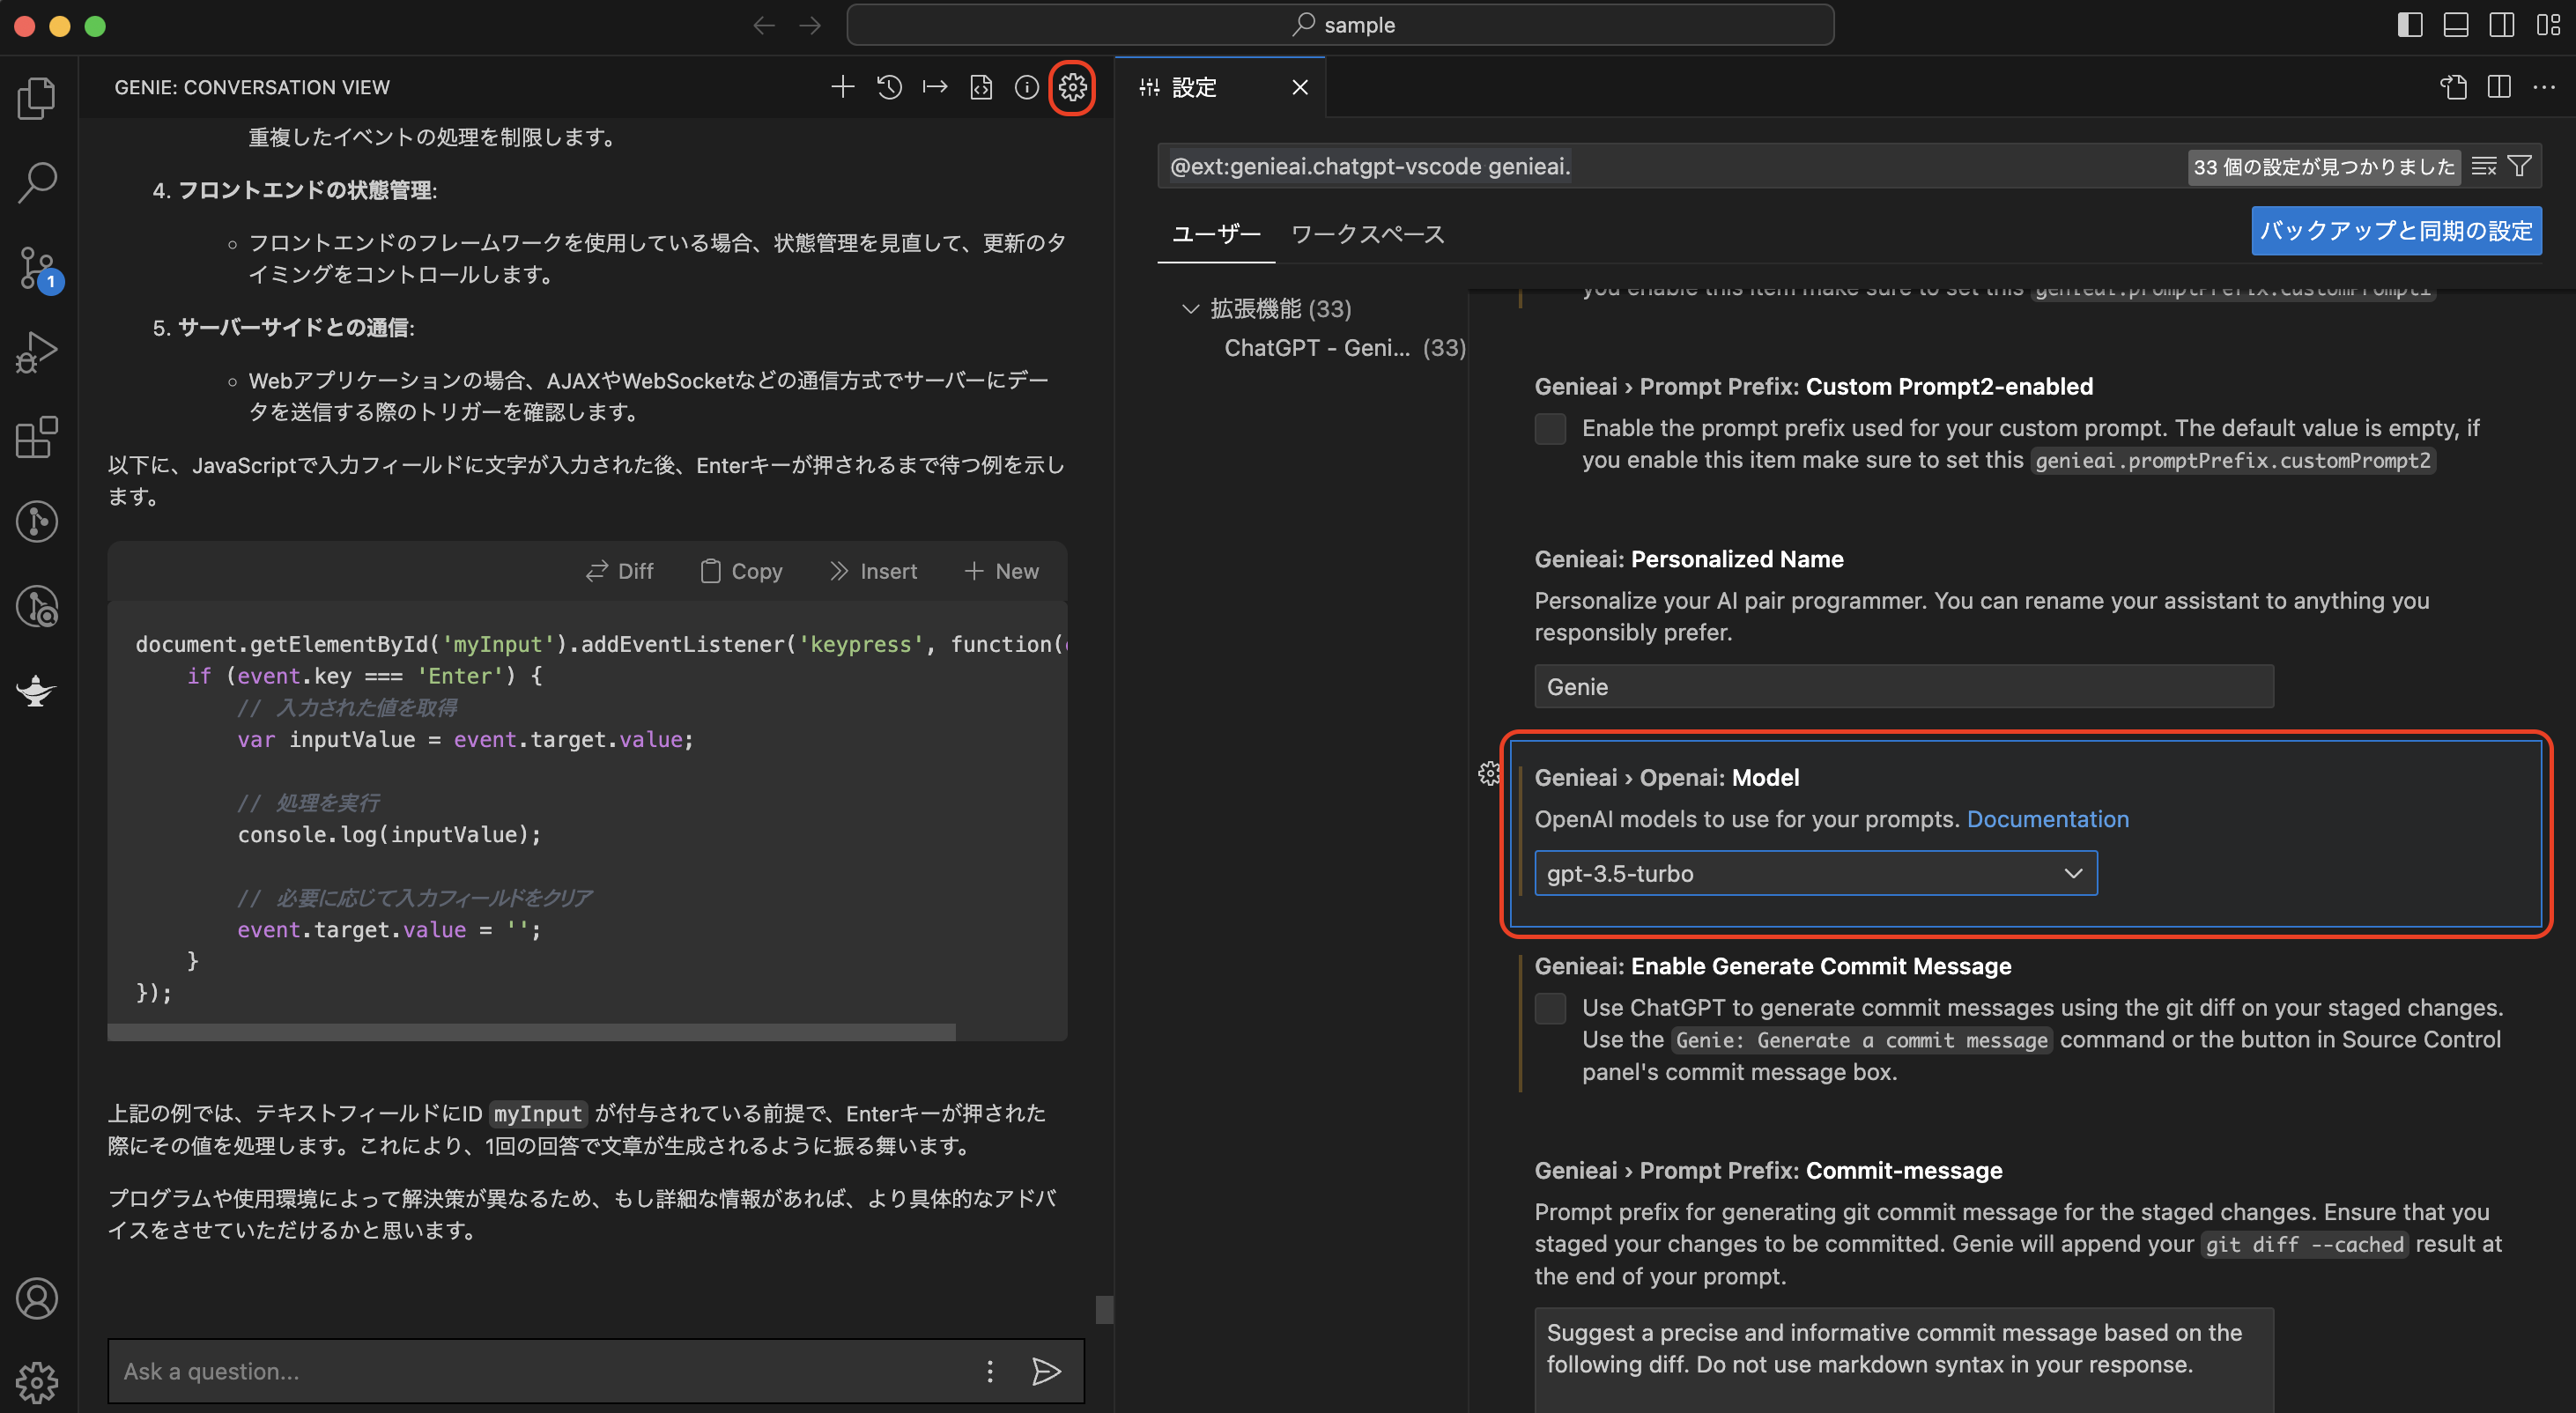Collapse the 拡張機能 settings tree
The width and height of the screenshot is (2576, 1413).
click(x=1190, y=309)
